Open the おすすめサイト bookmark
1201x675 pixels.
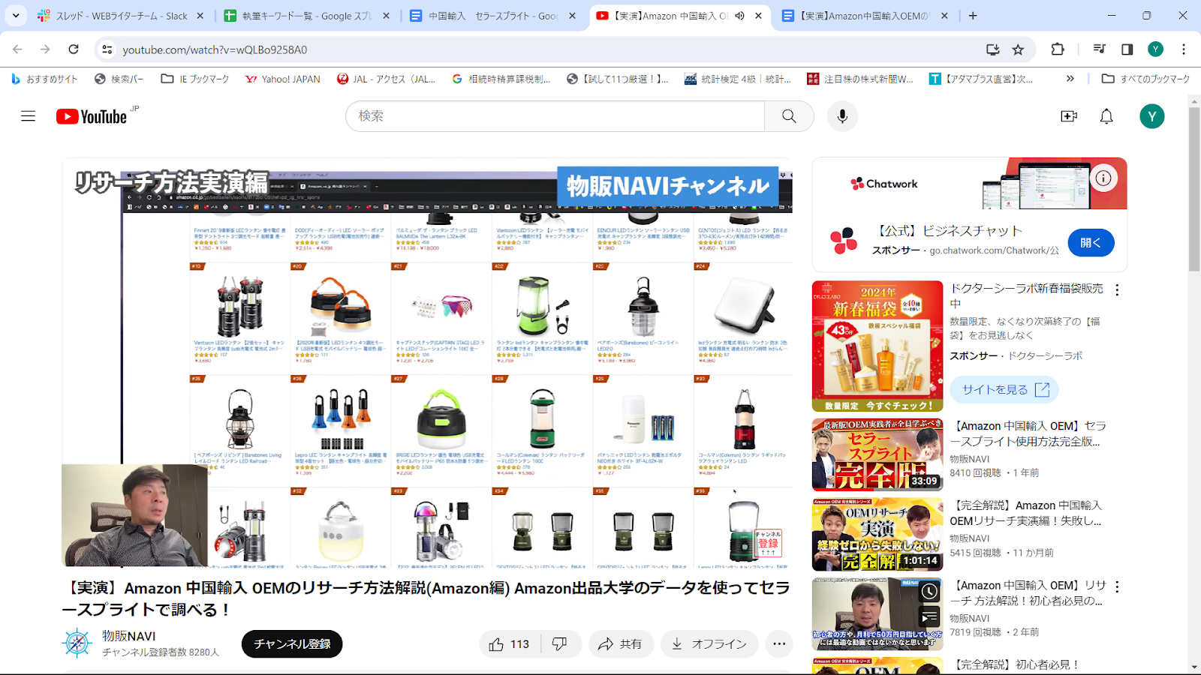tap(44, 79)
